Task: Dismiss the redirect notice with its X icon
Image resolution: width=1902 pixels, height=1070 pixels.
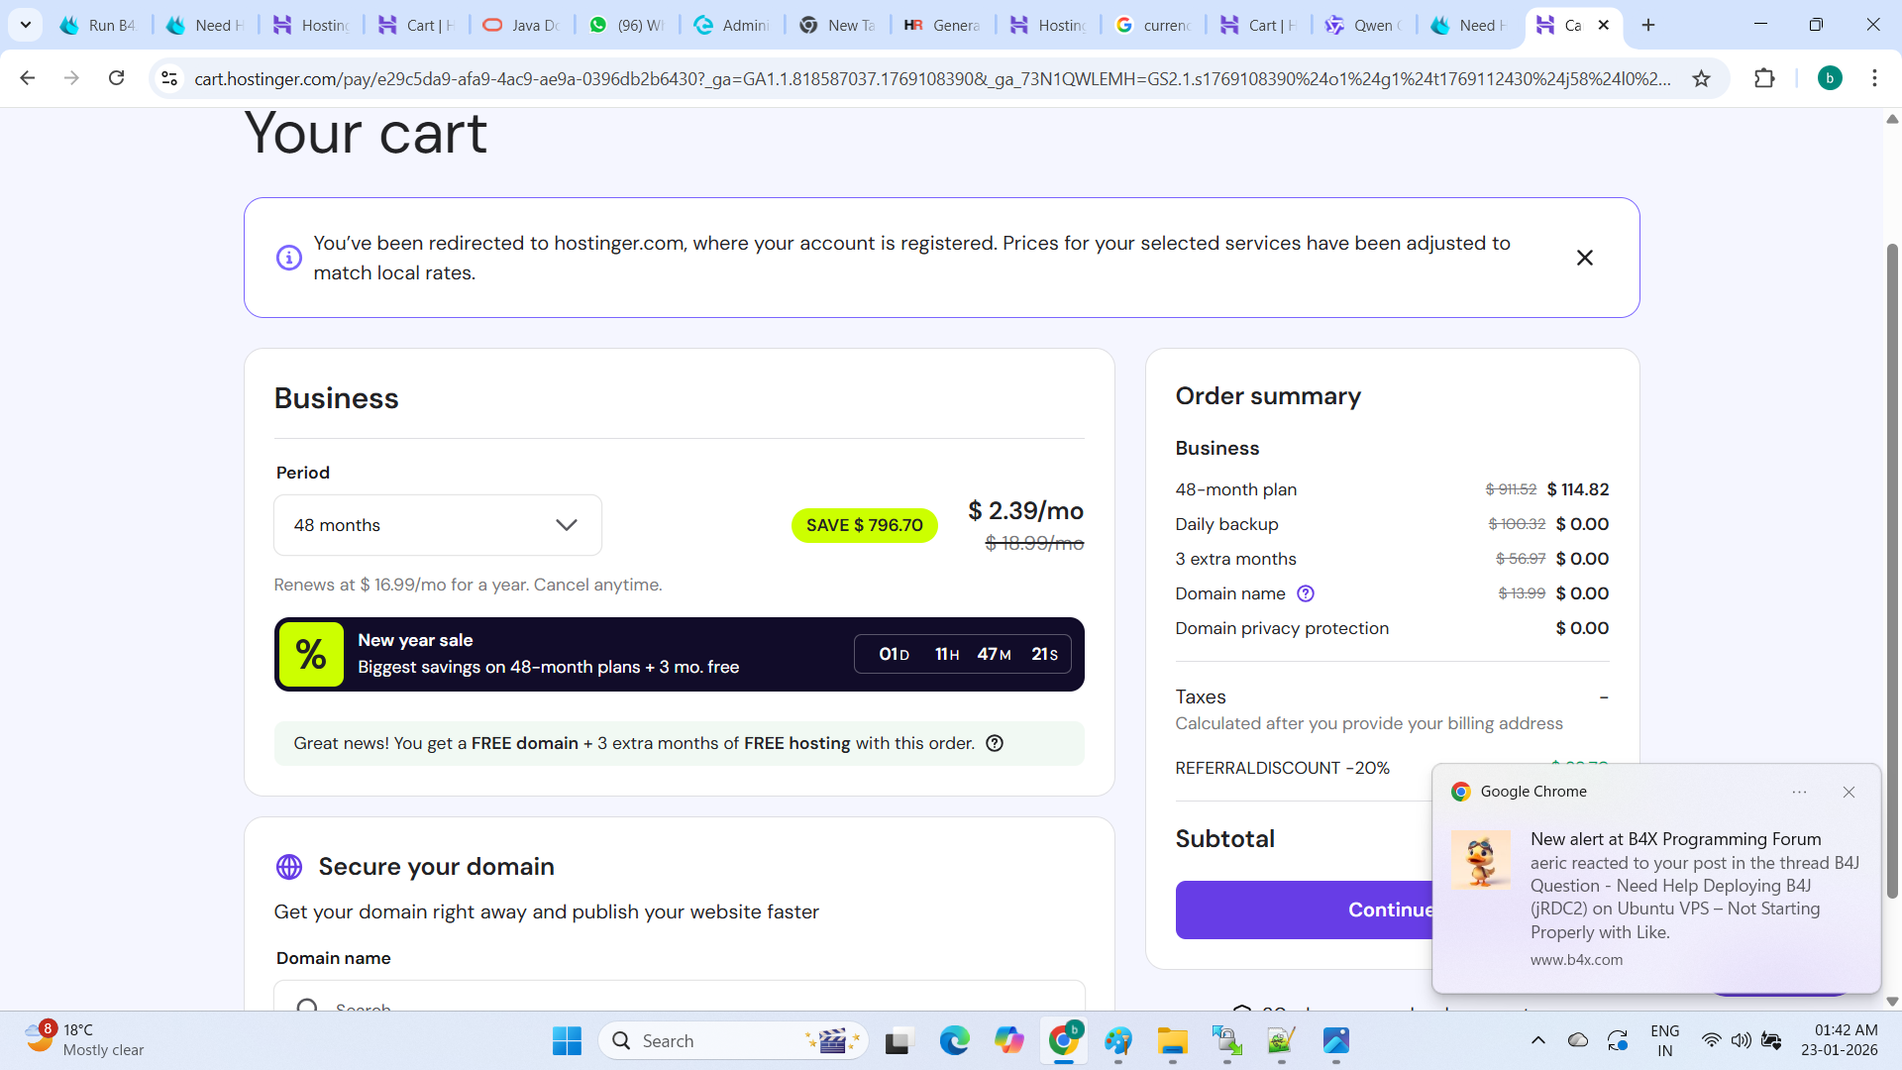Action: coord(1584,258)
